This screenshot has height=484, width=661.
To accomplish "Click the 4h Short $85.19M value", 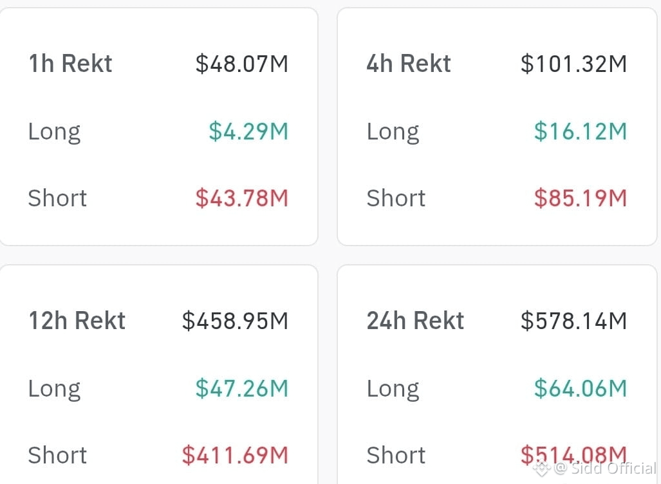I will coord(581,198).
